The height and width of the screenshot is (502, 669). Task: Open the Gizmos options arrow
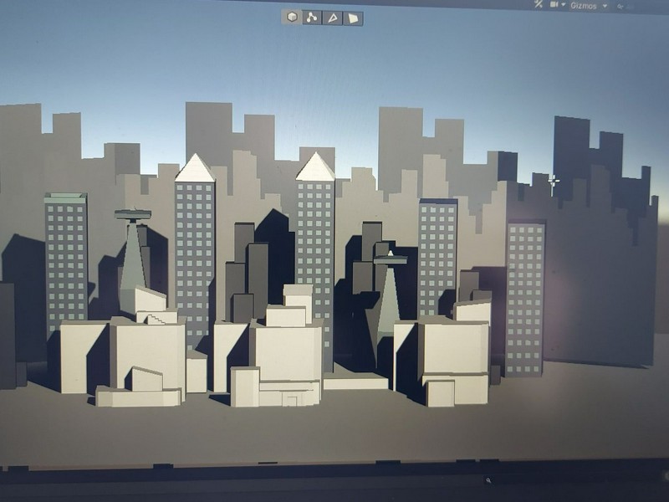pyautogui.click(x=605, y=7)
